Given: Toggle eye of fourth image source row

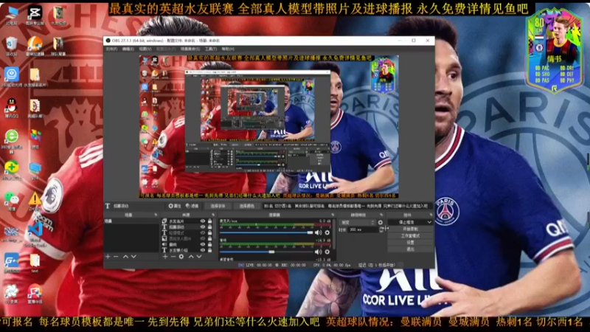Looking at the screenshot, I should pos(203,238).
